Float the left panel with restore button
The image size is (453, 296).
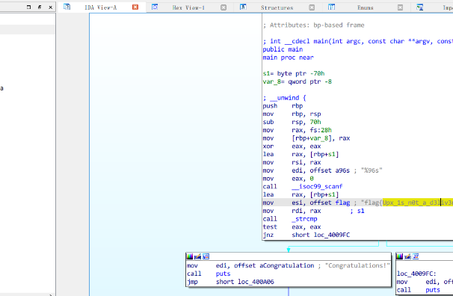(x=40, y=7)
